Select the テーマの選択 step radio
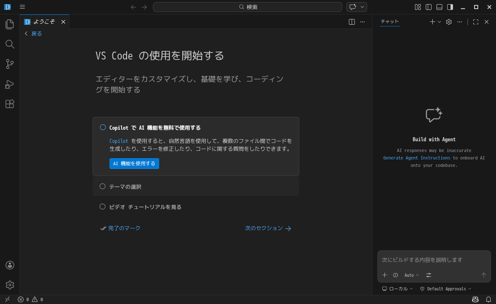Image resolution: width=496 pixels, height=304 pixels. (x=103, y=186)
